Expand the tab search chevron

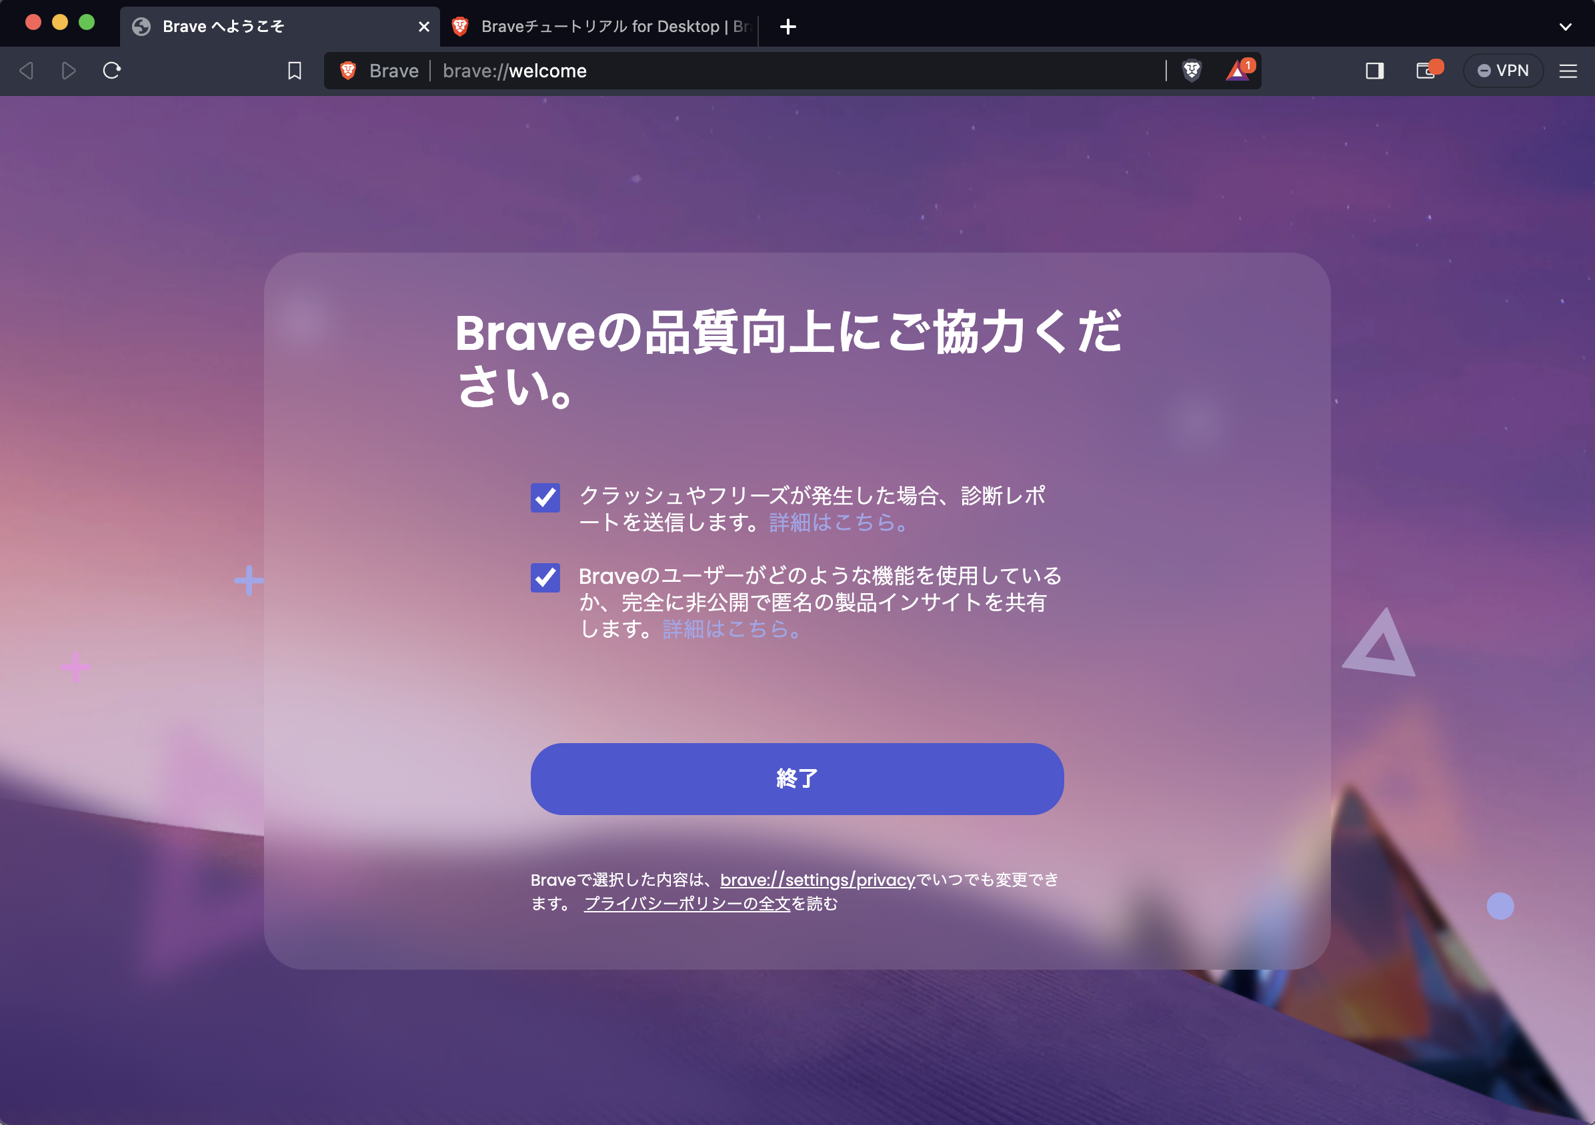(x=1565, y=27)
